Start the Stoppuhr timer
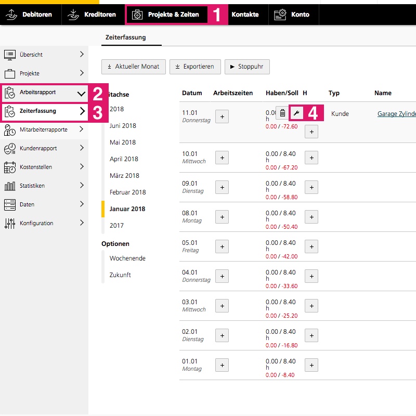The width and height of the screenshot is (416, 416). point(244,67)
